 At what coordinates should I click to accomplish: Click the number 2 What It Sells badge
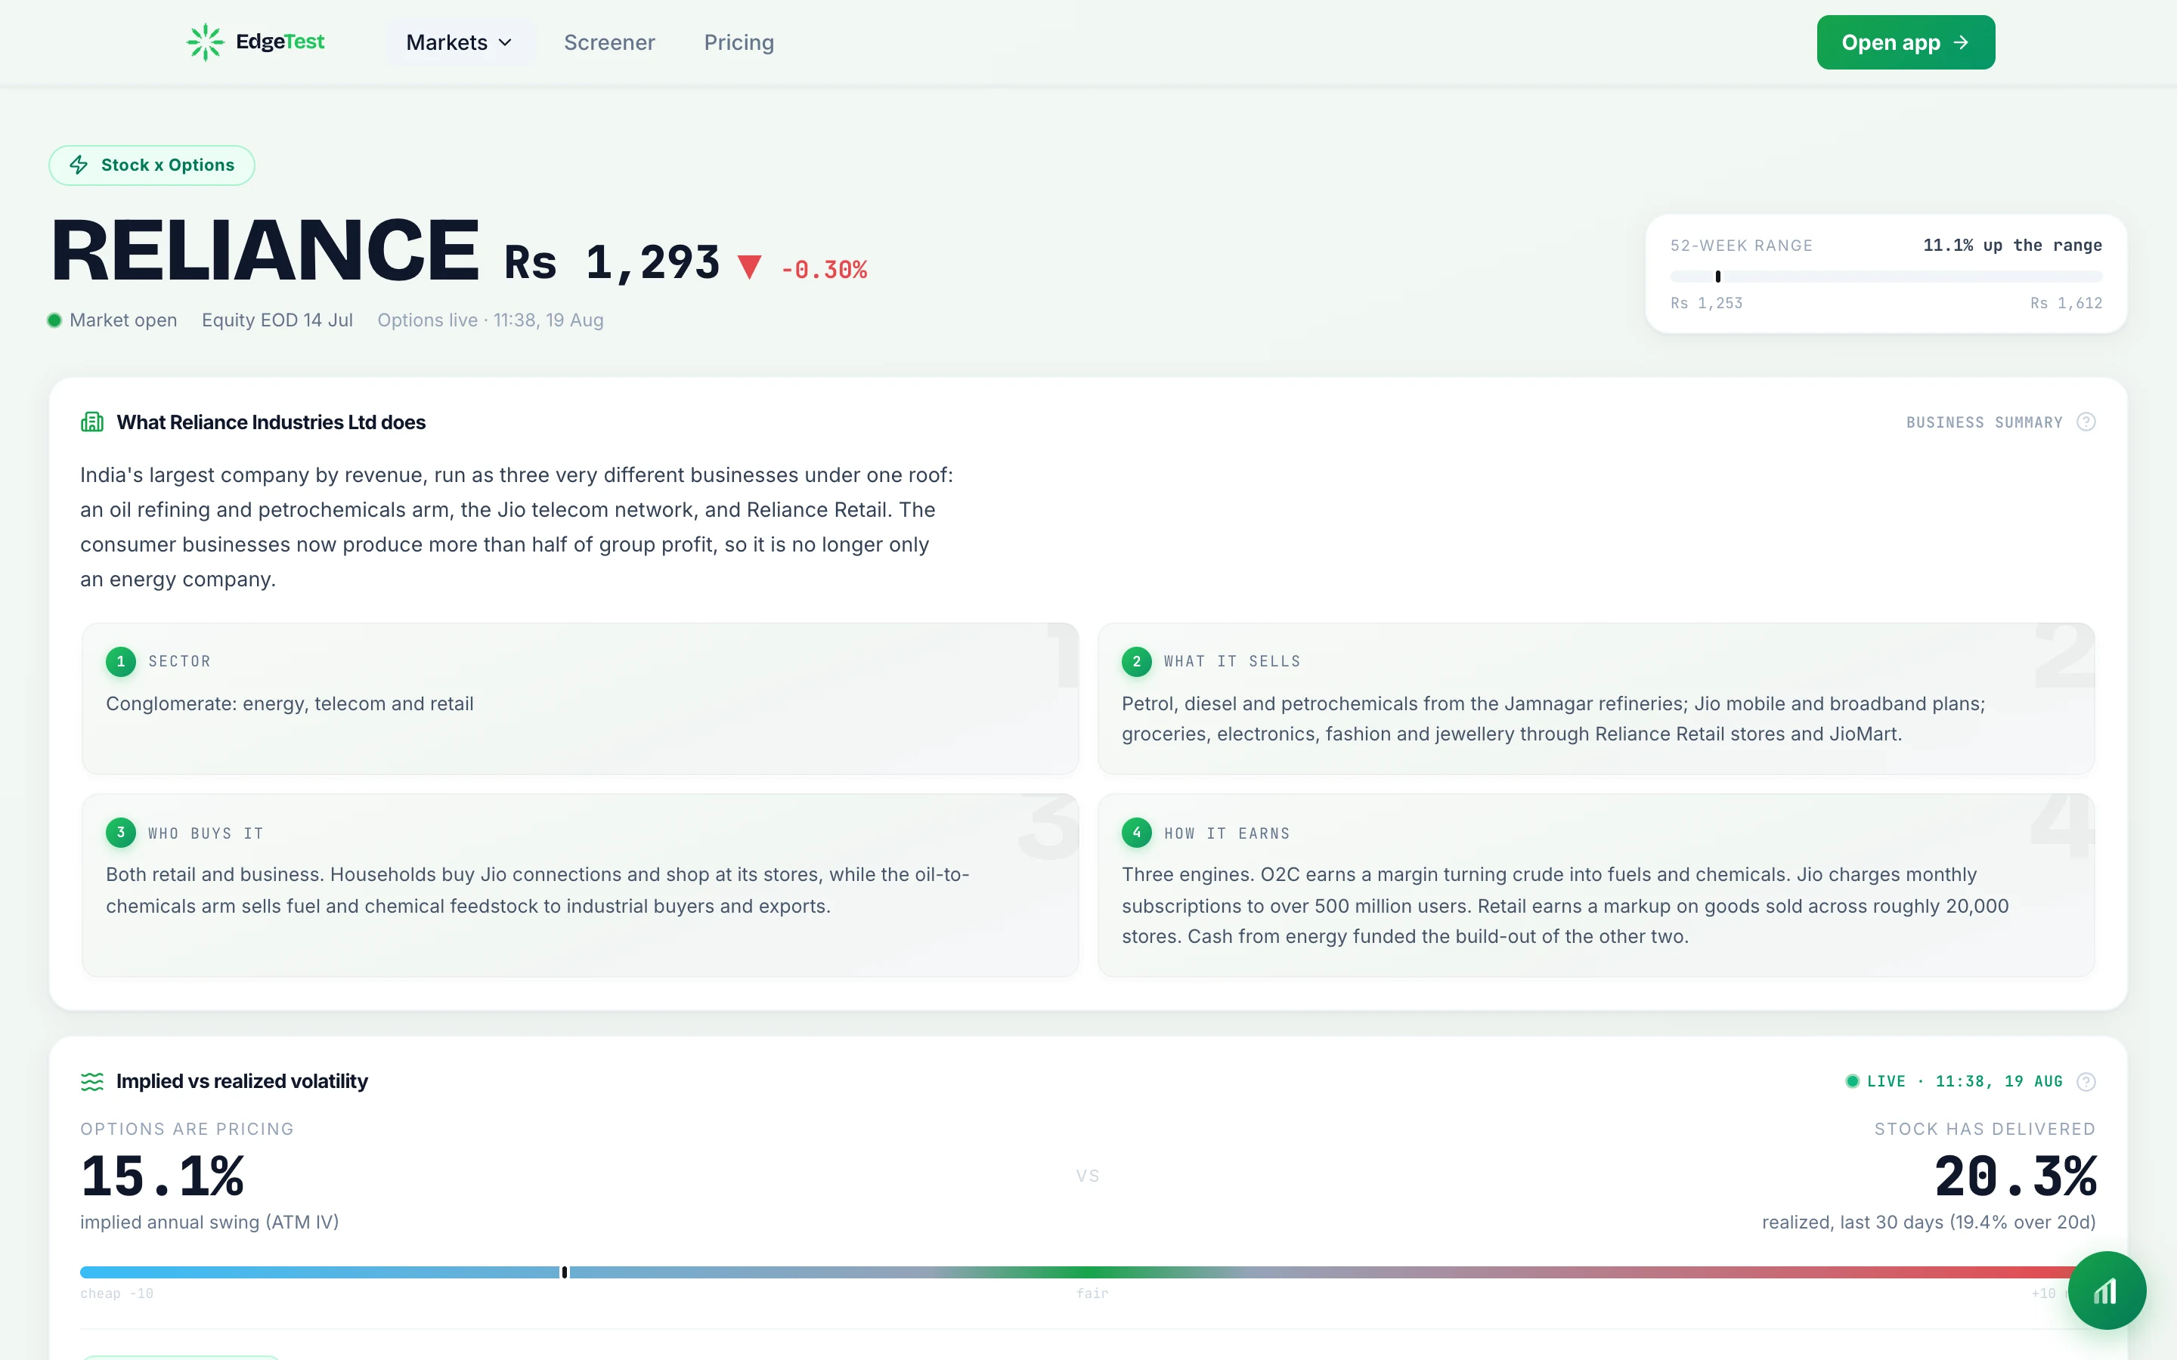click(1136, 661)
